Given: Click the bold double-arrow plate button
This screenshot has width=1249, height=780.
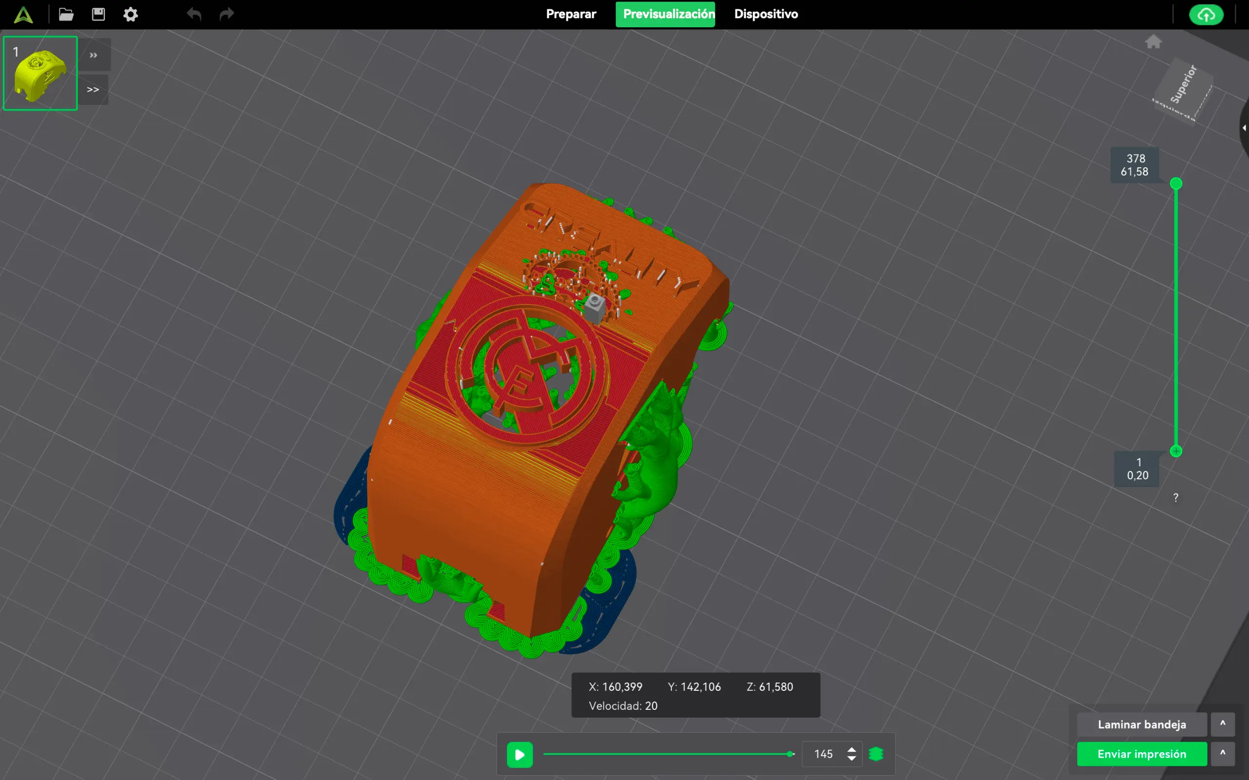Looking at the screenshot, I should [93, 90].
